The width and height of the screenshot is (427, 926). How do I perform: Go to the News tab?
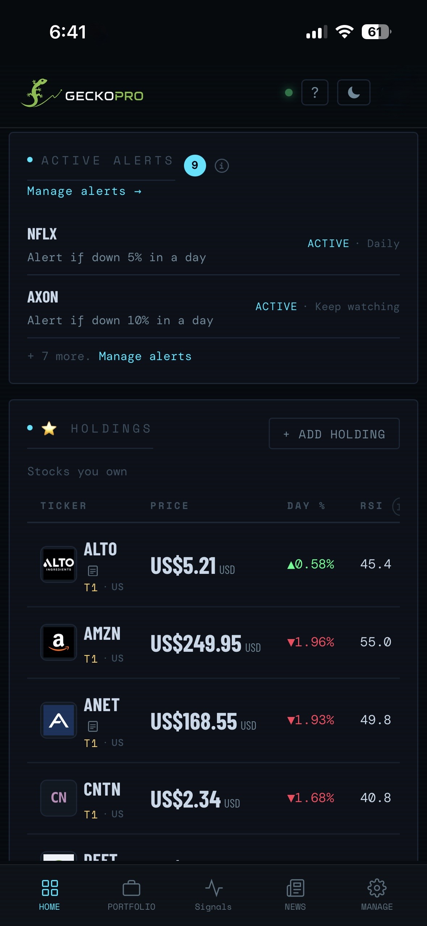[x=295, y=895]
